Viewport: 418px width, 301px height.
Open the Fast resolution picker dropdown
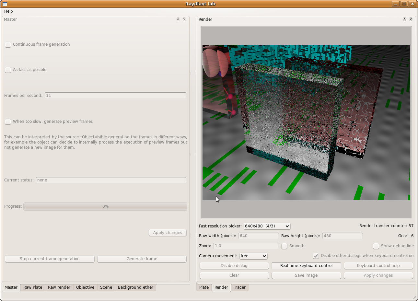tap(267, 226)
